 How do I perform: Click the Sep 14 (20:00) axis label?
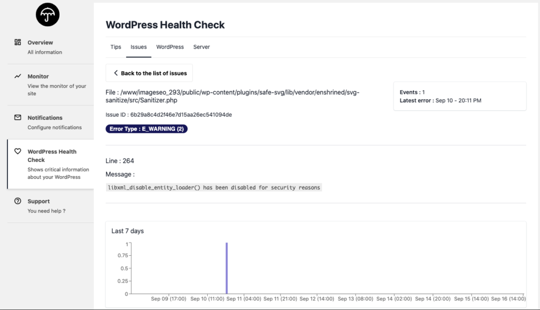[x=432, y=298]
